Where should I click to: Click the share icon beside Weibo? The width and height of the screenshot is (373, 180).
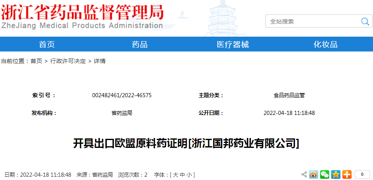[304, 175]
